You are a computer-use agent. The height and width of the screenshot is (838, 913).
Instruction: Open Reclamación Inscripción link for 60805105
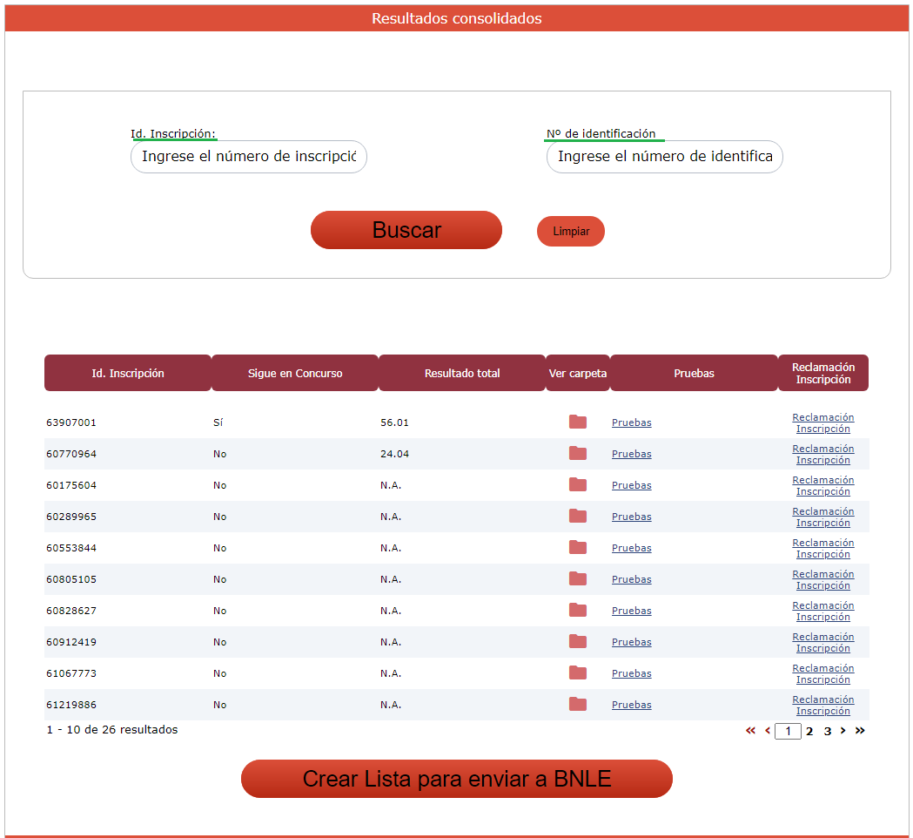click(x=822, y=579)
